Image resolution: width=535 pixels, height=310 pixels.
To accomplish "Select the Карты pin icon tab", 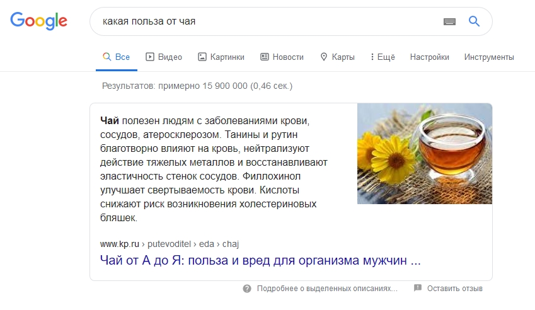I will tap(324, 57).
